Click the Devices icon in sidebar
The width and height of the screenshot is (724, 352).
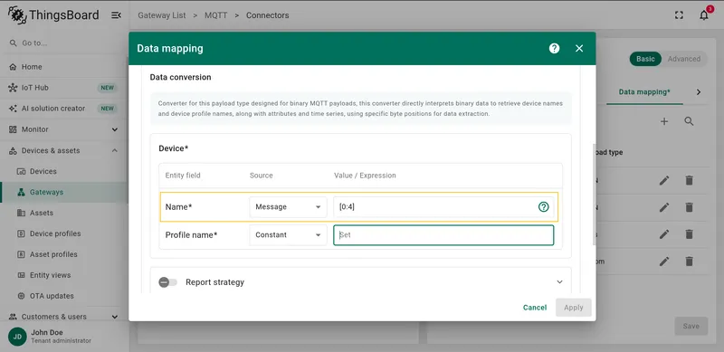(x=21, y=171)
